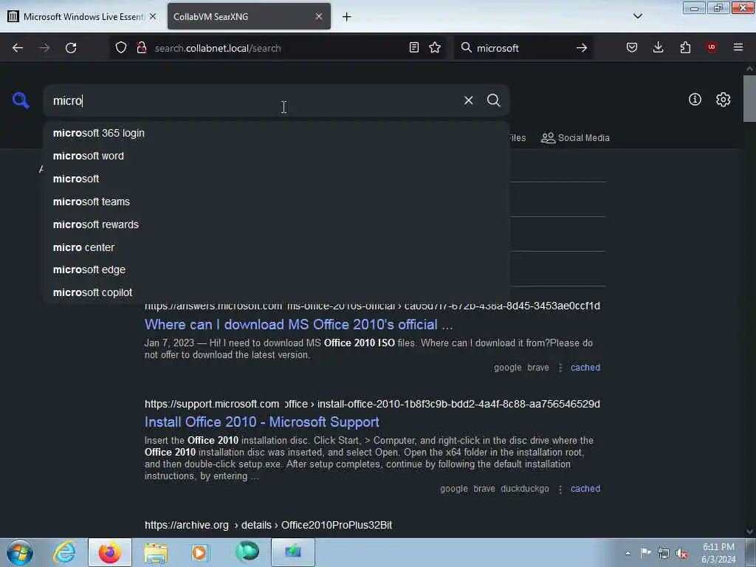Open the Pocket save icon

632,48
